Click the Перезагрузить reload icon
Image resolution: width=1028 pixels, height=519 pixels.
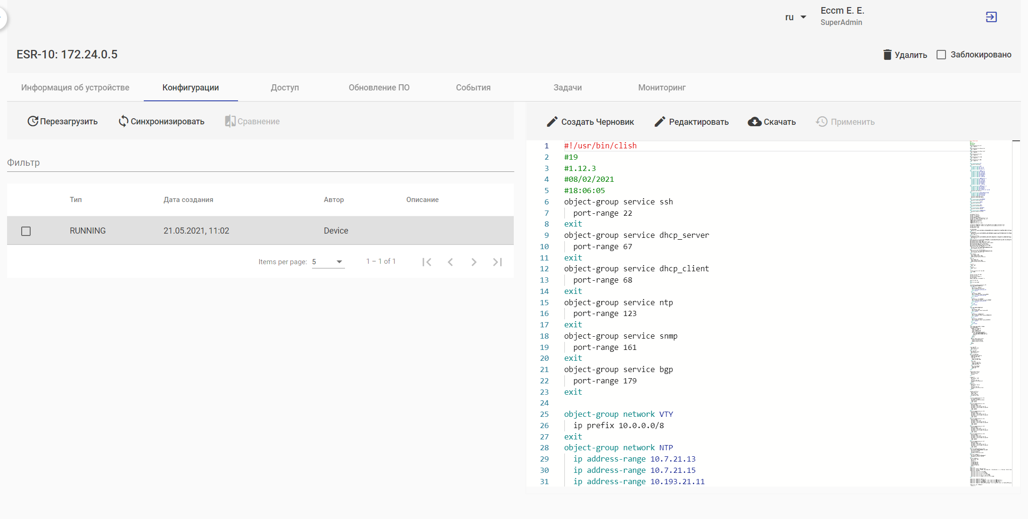(33, 122)
